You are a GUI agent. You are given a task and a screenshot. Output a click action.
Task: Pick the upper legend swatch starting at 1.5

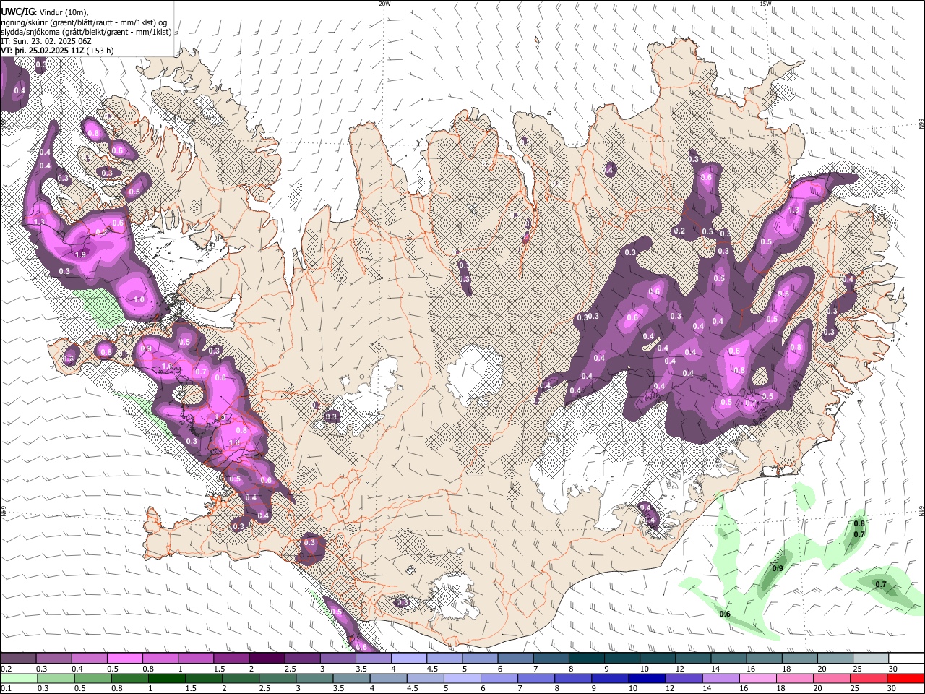231,659
